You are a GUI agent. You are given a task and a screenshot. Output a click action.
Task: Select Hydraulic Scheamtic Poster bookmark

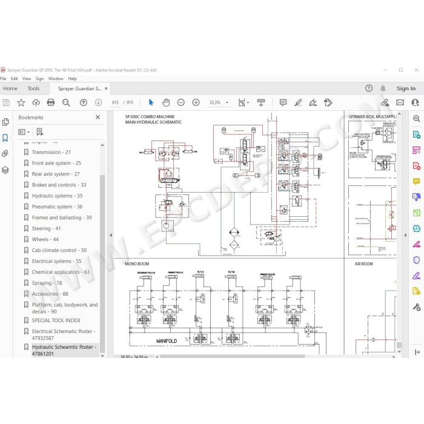tap(64, 350)
